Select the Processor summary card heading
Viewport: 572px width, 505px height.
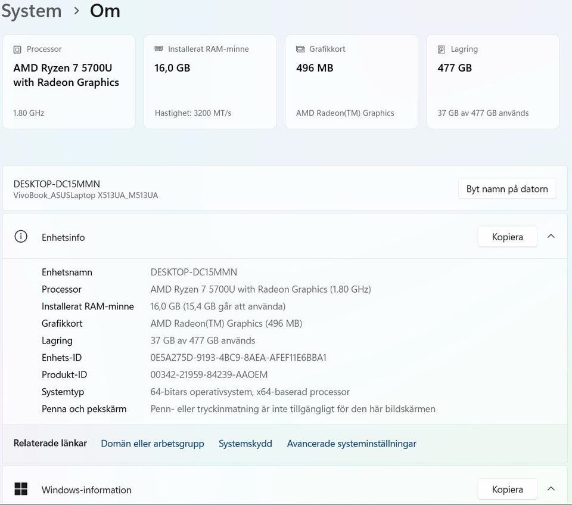coord(44,49)
